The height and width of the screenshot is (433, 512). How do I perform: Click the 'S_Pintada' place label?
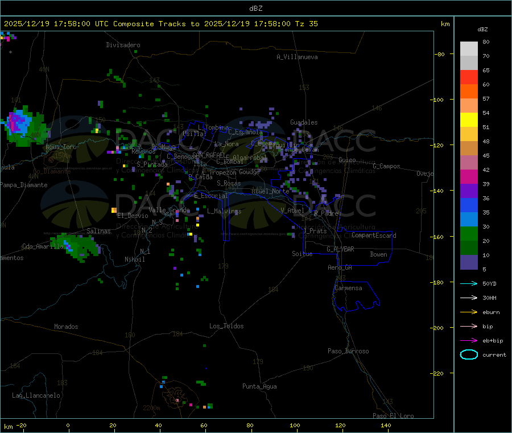152,164
